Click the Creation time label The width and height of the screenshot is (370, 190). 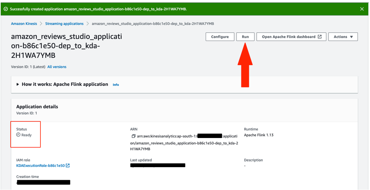coord(27,177)
